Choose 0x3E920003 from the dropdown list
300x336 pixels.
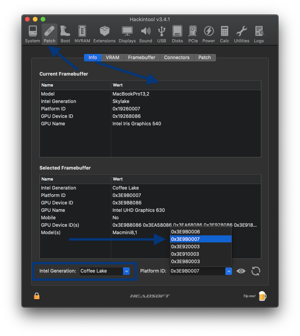coord(201,247)
